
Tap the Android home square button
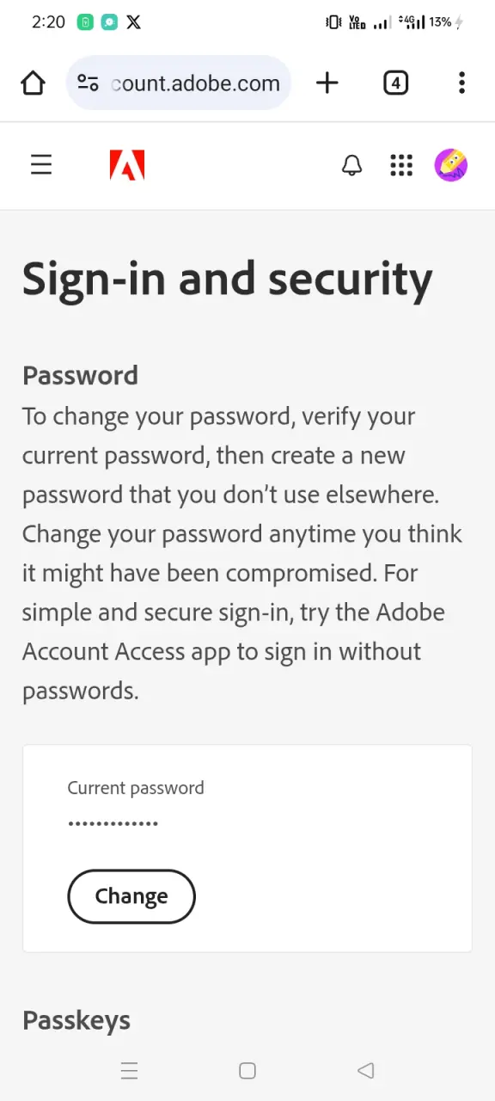(x=247, y=1070)
